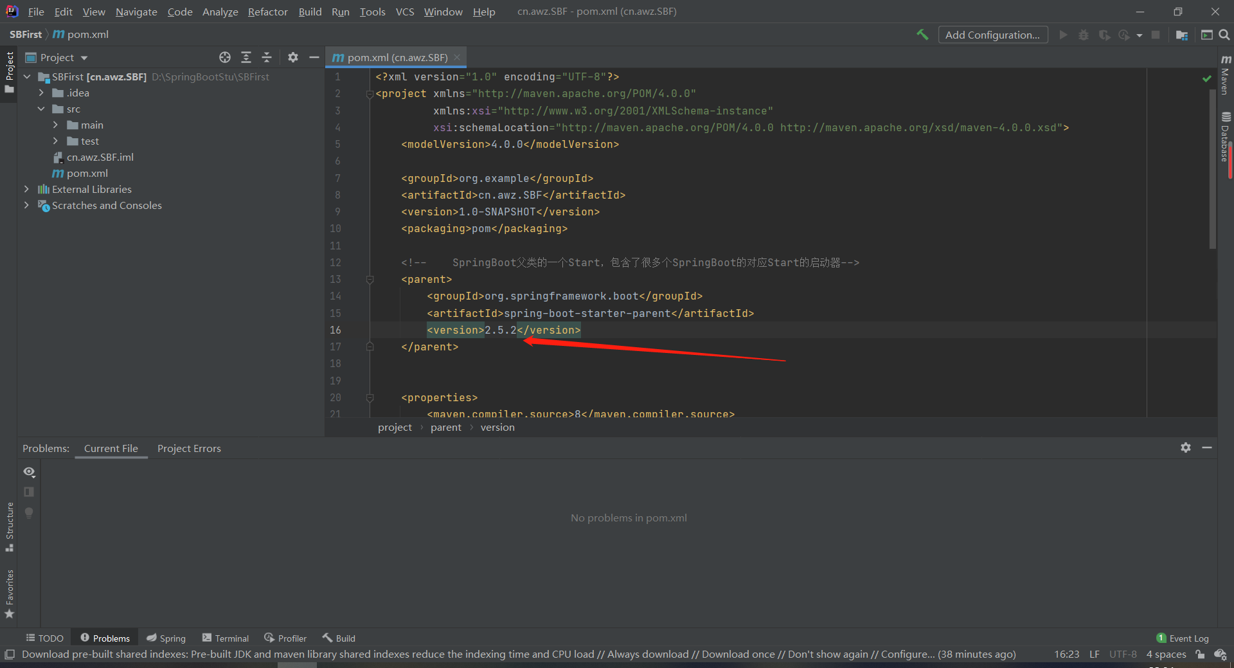1234x668 pixels.
Task: Click tool window quick access icon bottom-left
Action: pyautogui.click(x=9, y=654)
